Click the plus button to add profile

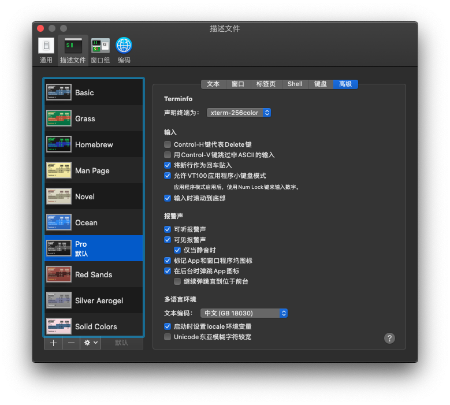(53, 343)
